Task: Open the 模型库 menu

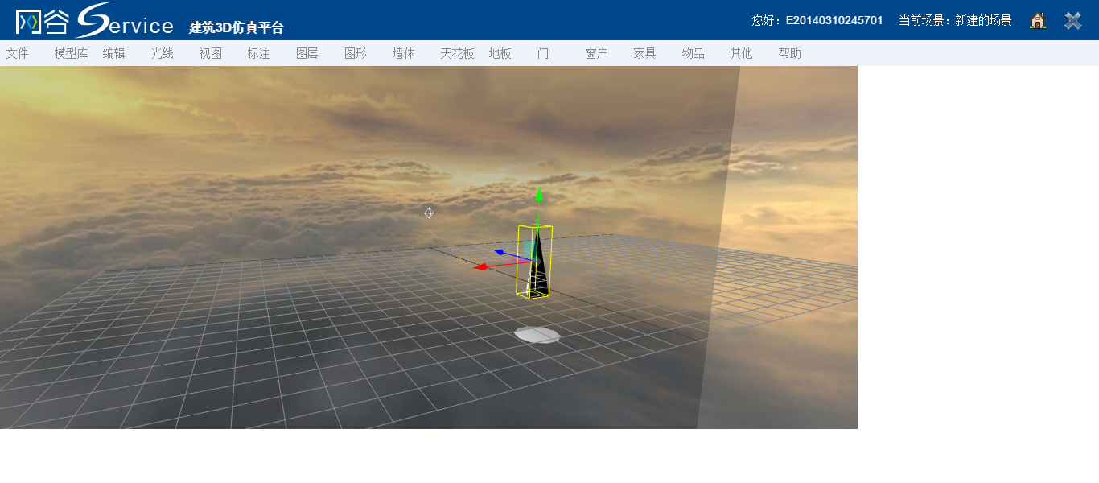Action: pyautogui.click(x=72, y=53)
